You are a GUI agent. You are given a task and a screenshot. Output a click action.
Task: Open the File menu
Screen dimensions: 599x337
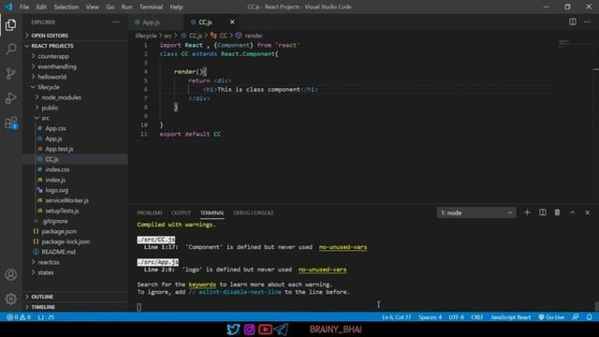[x=24, y=7]
